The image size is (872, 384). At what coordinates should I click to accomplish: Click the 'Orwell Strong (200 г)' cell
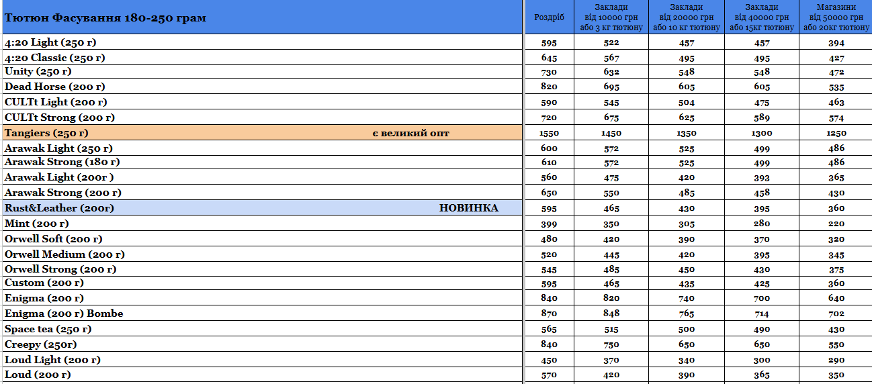point(261,269)
